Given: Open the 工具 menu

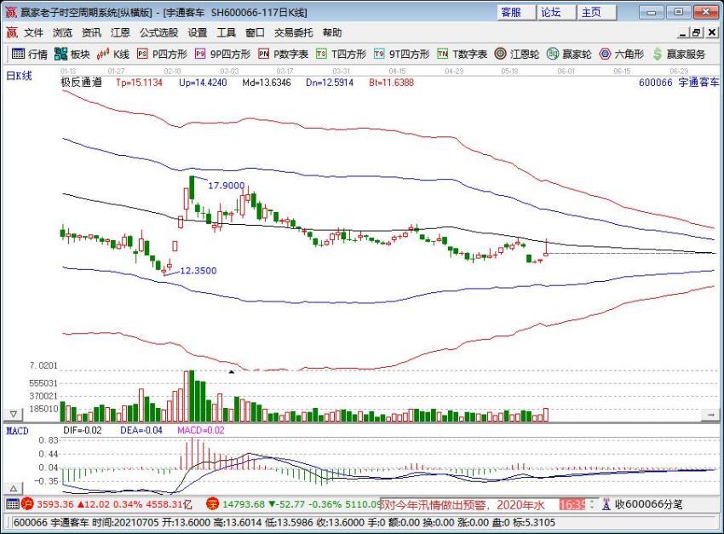Looking at the screenshot, I should [x=227, y=32].
